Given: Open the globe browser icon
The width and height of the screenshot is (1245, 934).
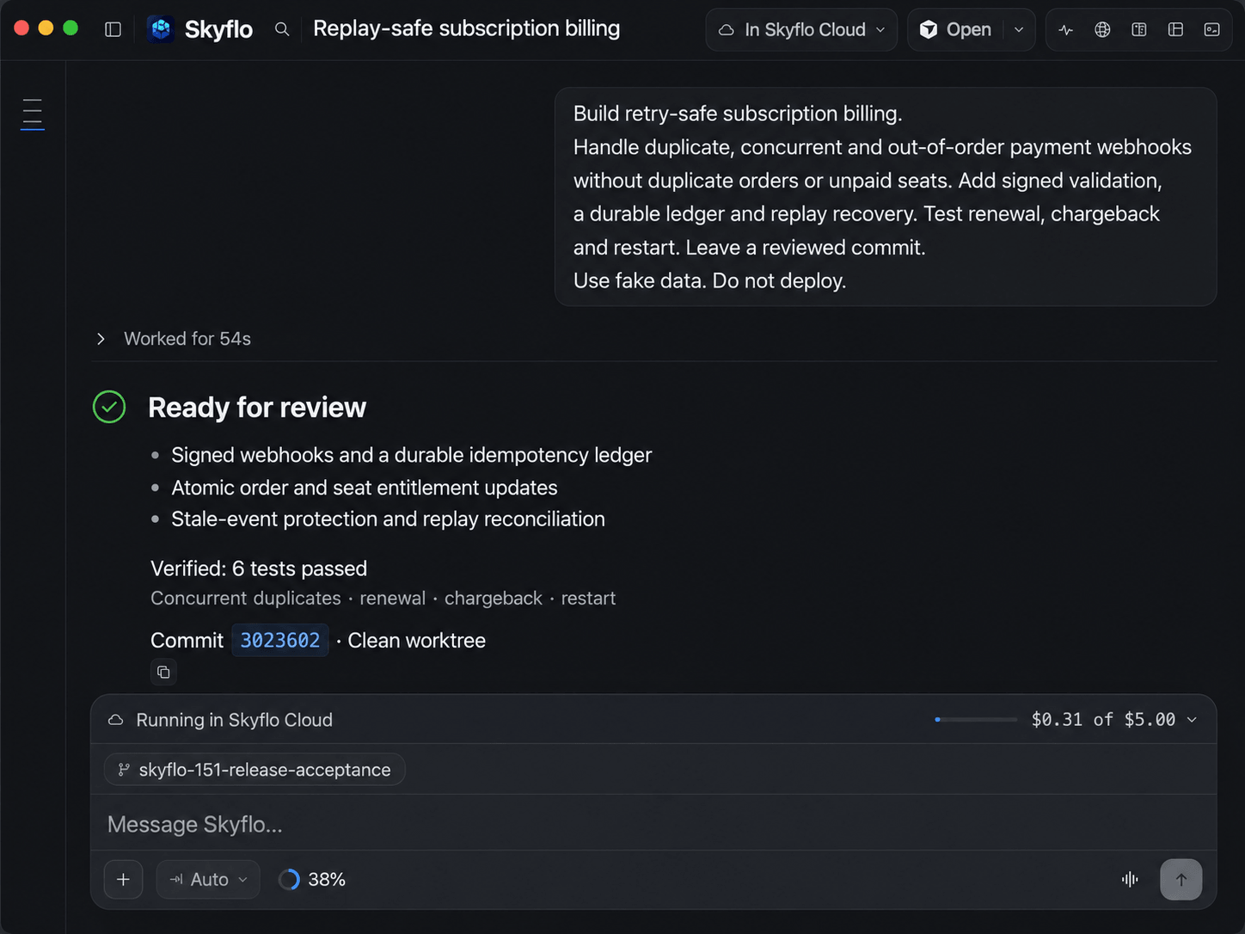Looking at the screenshot, I should click(x=1102, y=29).
